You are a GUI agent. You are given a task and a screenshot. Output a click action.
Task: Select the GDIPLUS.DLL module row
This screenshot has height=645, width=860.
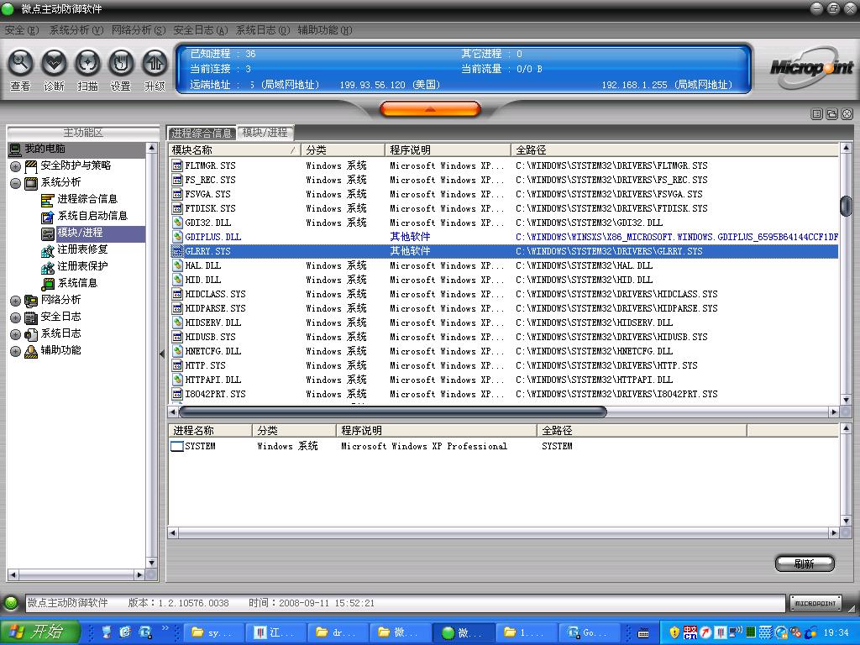[x=504, y=237]
